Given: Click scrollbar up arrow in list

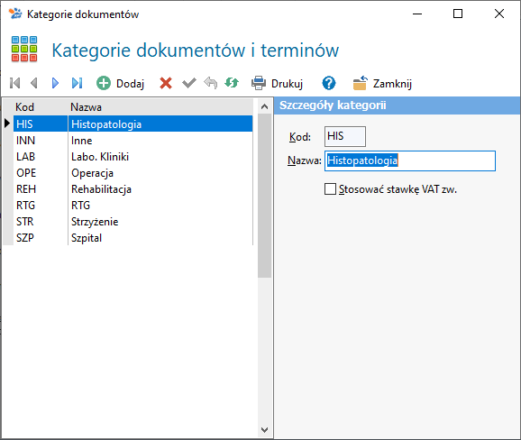Looking at the screenshot, I should (264, 106).
